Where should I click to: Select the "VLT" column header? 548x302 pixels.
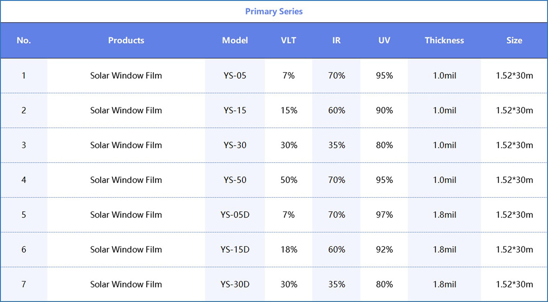coord(288,40)
